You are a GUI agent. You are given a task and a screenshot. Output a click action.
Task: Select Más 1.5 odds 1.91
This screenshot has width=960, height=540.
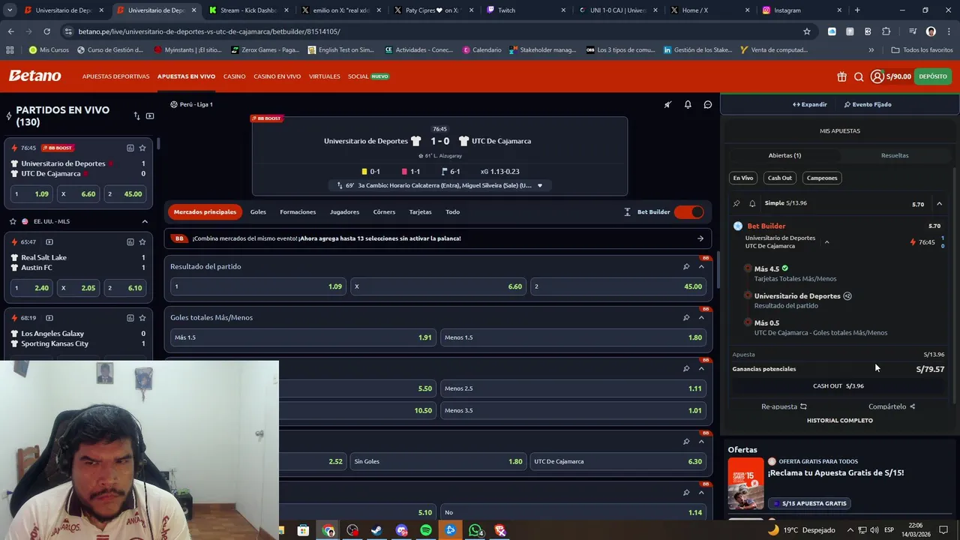tap(303, 337)
